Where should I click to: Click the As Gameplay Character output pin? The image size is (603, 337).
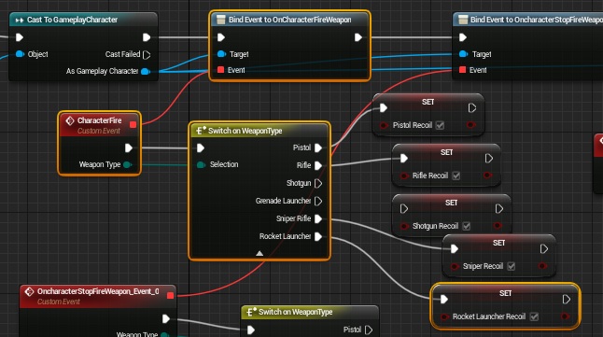pyautogui.click(x=146, y=71)
